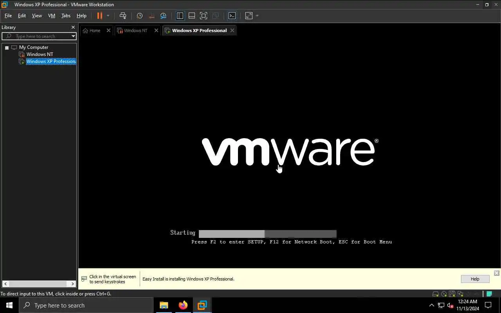Click inside the VM screen on VMware logo
501x313 pixels.
pyautogui.click(x=290, y=152)
